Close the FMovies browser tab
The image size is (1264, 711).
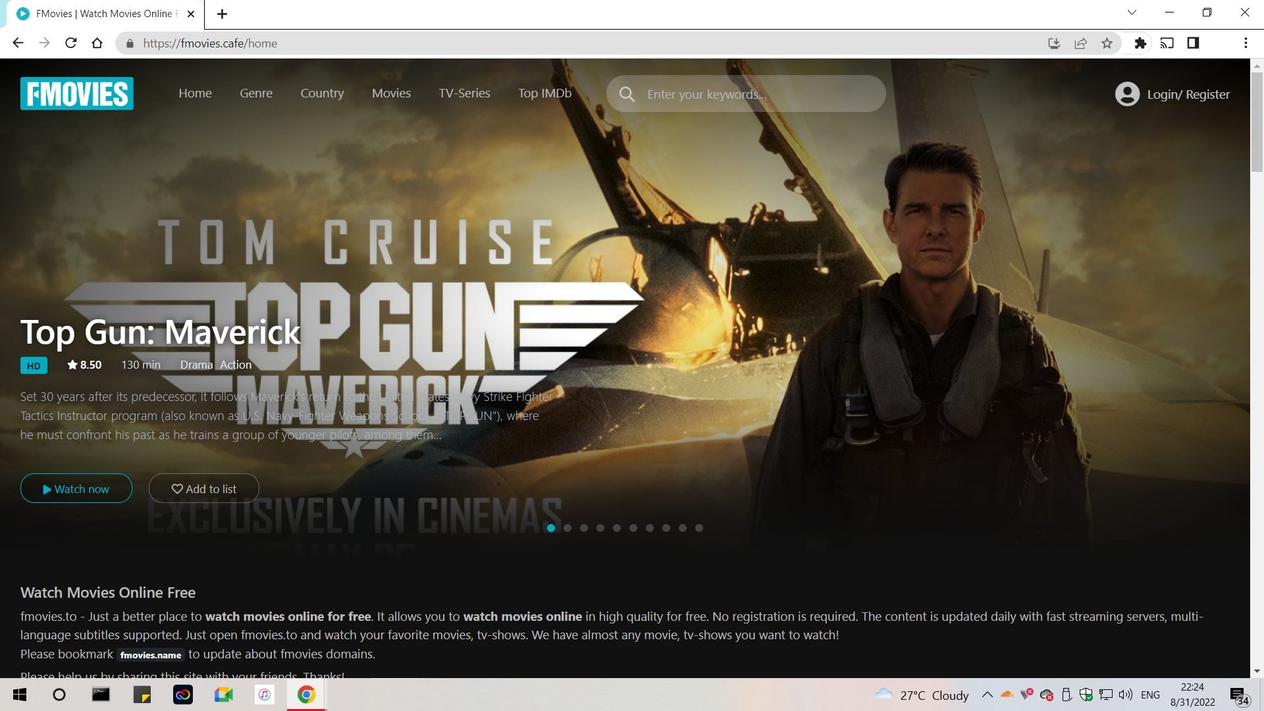(191, 14)
